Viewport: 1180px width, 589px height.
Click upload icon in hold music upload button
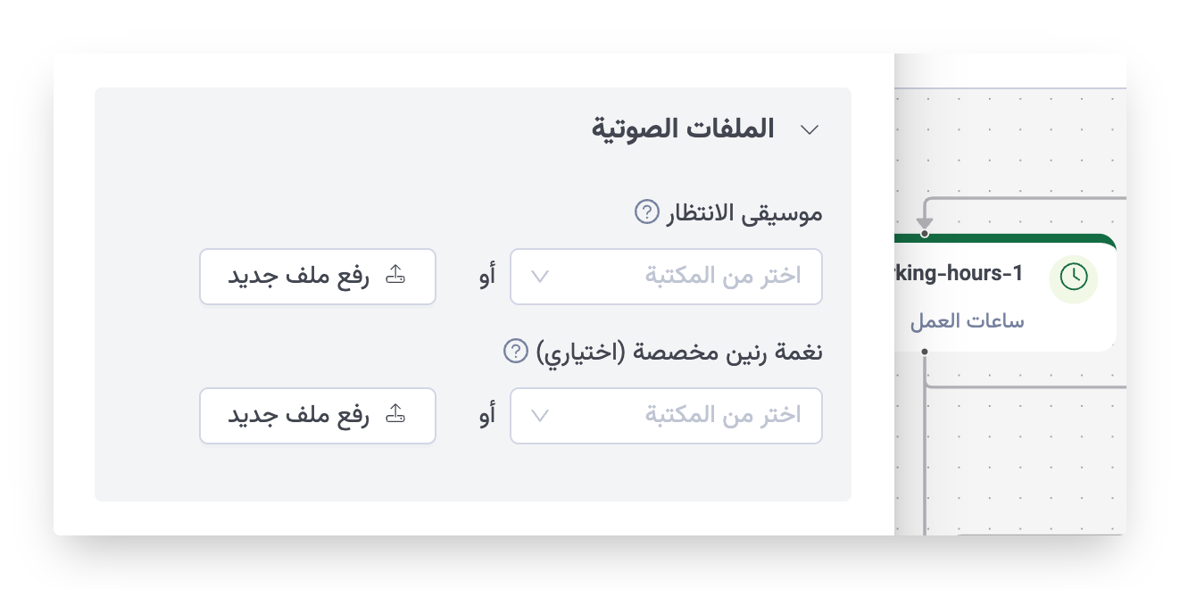pyautogui.click(x=395, y=276)
